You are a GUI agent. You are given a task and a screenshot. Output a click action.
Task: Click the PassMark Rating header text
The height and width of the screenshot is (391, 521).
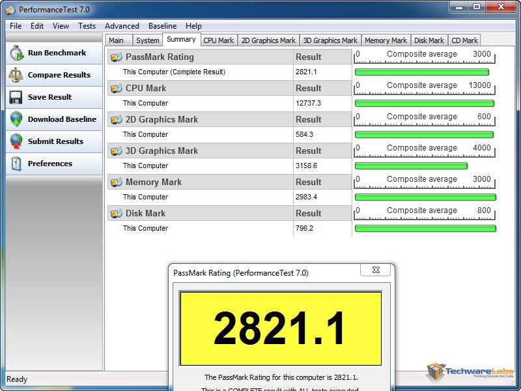[x=160, y=57]
